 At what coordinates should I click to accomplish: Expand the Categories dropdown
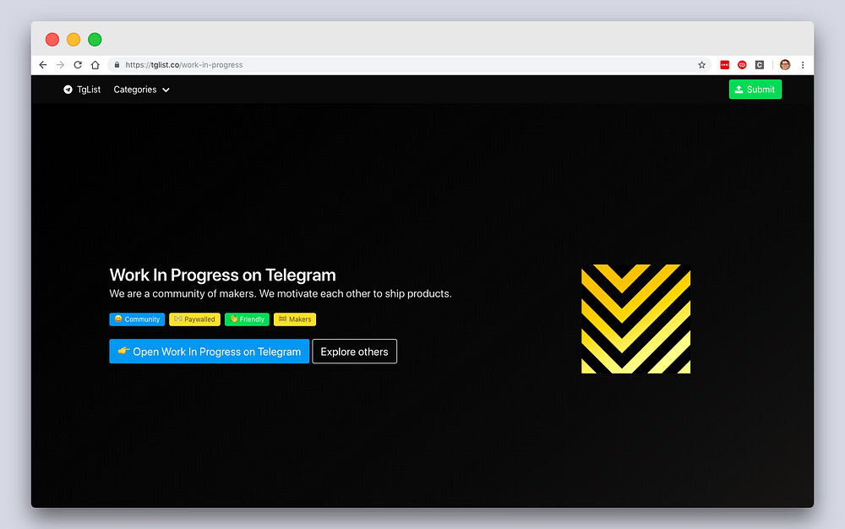coord(141,90)
